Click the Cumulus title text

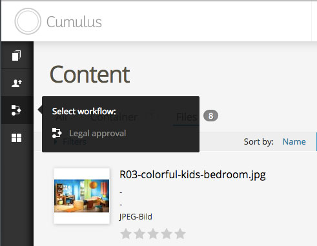(74, 22)
